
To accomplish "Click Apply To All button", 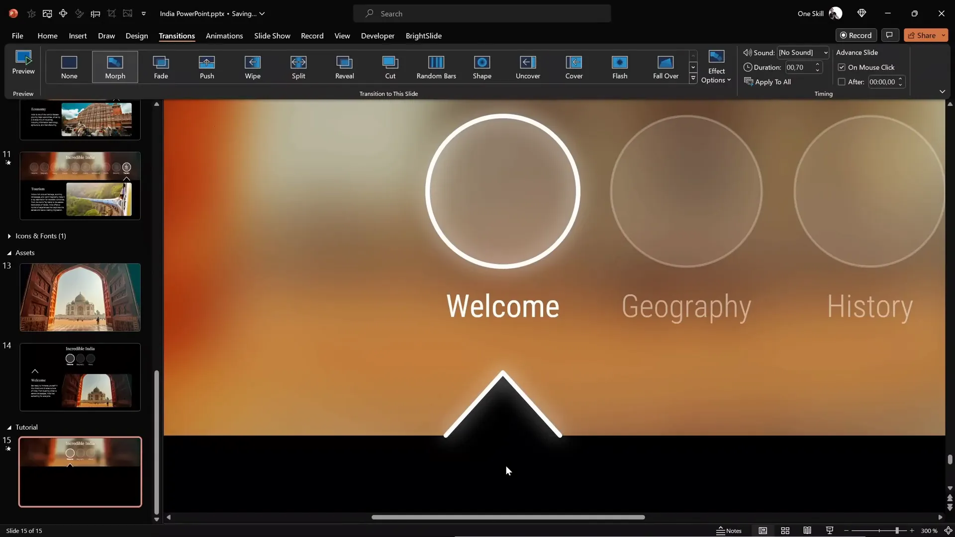I will tap(767, 82).
